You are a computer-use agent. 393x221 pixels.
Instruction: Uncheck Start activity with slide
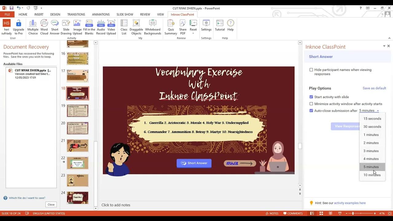[x=311, y=97]
